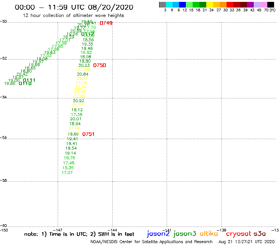
Task: Click the note about UTC and SWH
Action: (79, 234)
